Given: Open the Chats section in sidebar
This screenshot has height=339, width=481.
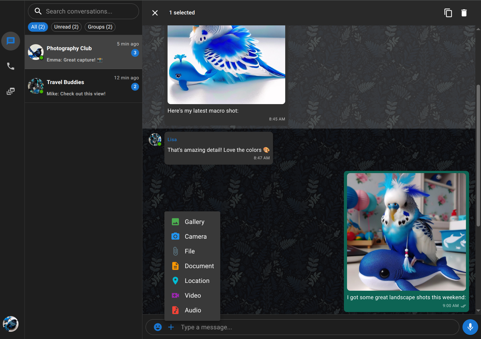Looking at the screenshot, I should [11, 41].
